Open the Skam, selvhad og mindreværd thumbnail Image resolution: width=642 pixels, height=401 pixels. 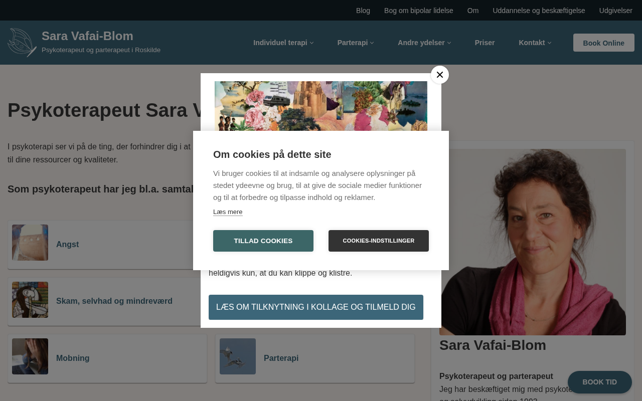pos(30,300)
